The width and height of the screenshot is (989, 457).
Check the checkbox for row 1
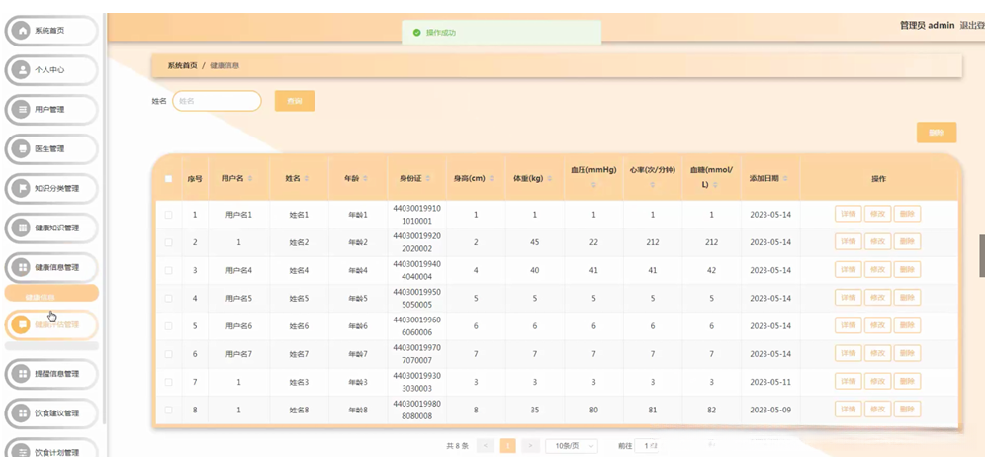168,215
